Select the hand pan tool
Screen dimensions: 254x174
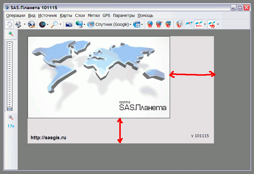(9, 24)
